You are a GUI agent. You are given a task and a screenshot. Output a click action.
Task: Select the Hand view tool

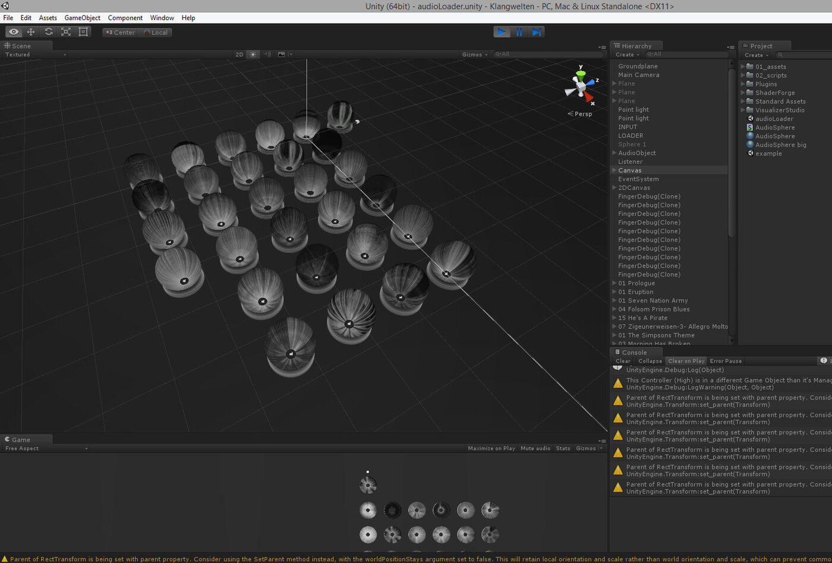[x=14, y=32]
